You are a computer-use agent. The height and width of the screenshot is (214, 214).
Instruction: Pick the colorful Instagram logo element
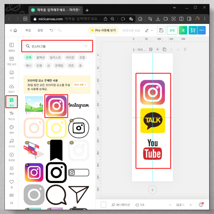[56, 106]
